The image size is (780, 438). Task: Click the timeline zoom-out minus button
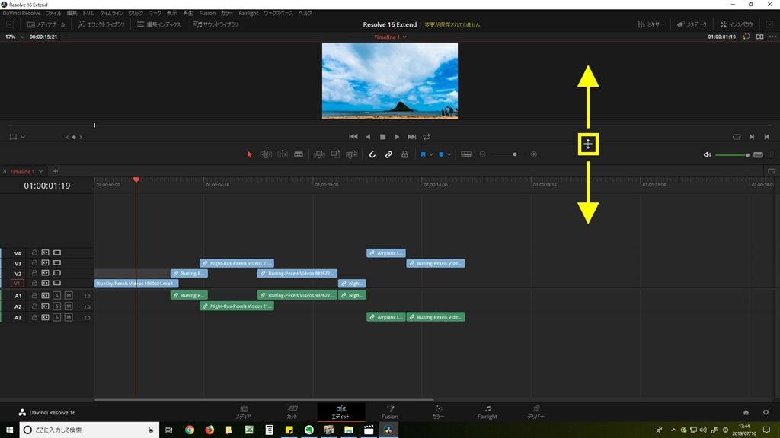click(482, 154)
